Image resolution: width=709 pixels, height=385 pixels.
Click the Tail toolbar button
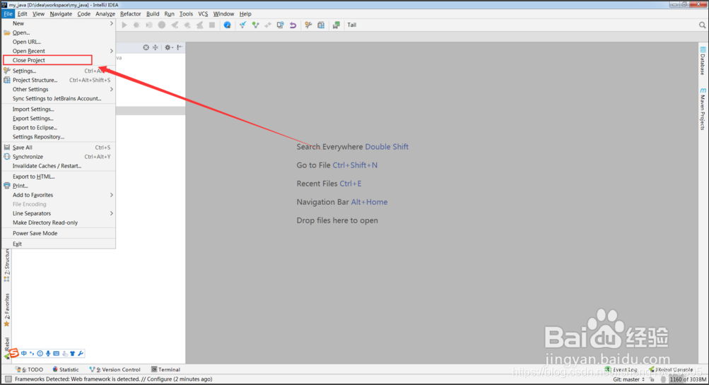pos(352,25)
